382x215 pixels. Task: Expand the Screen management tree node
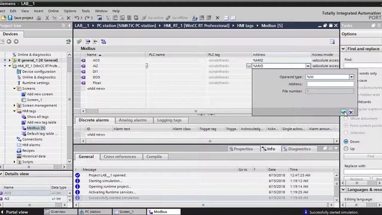(x=14, y=105)
